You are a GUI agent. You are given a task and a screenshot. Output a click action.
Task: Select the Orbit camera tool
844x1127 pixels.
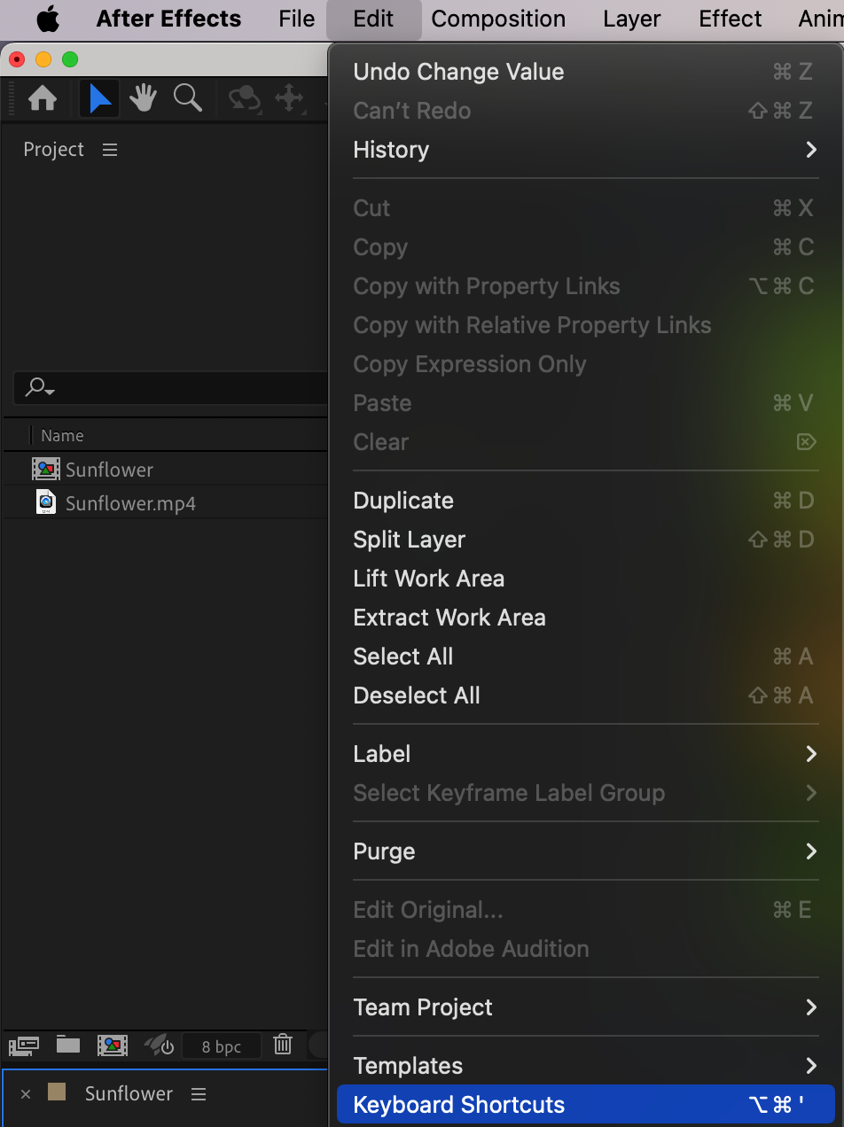click(244, 98)
